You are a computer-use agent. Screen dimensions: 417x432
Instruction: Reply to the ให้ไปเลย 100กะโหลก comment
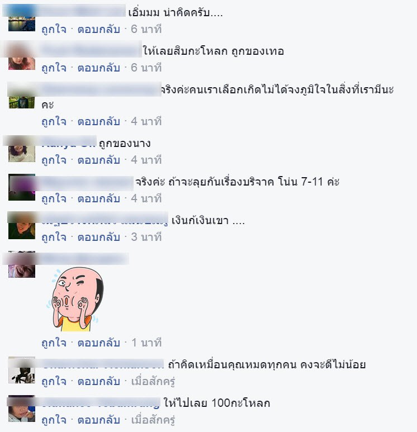point(99,420)
